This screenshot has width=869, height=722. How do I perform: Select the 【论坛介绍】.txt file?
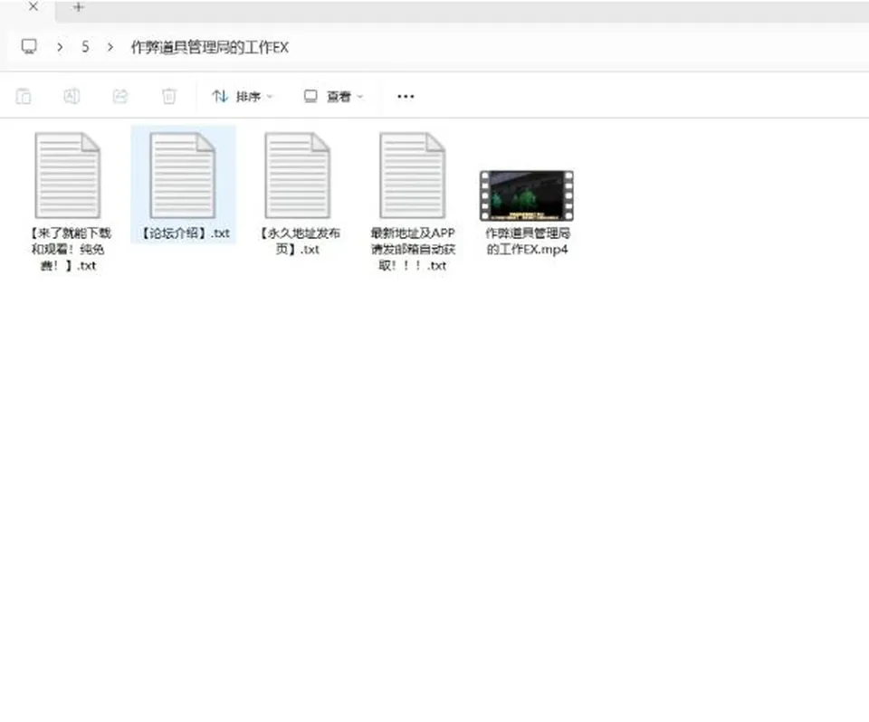click(184, 185)
